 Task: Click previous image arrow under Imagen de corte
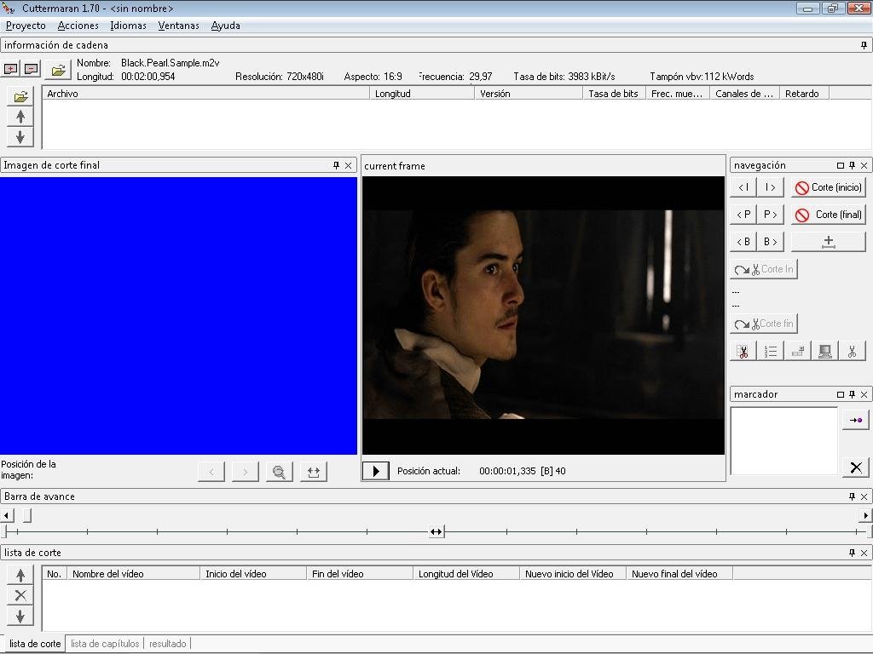[x=211, y=472]
